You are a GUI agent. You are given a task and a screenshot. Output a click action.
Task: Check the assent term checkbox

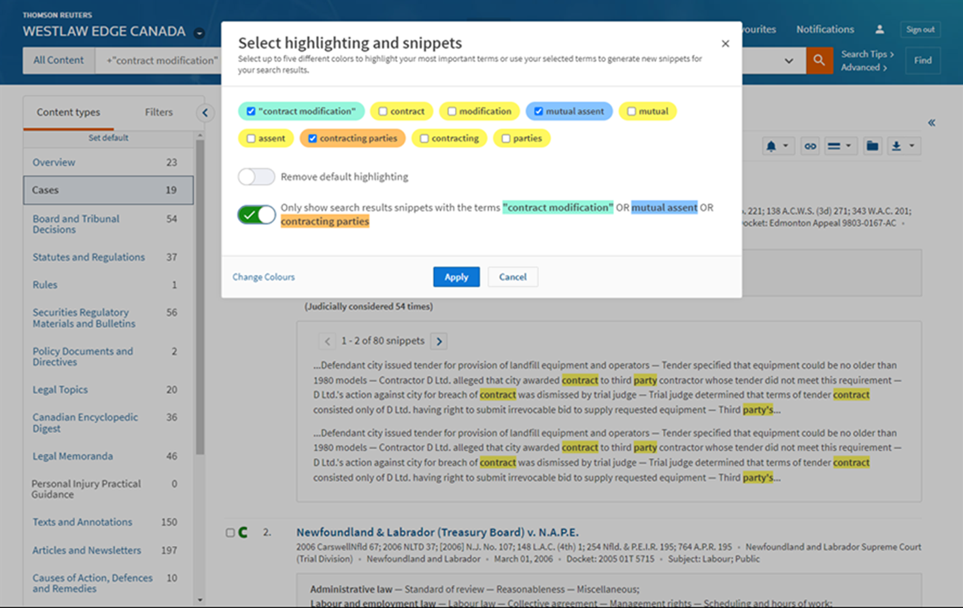251,139
